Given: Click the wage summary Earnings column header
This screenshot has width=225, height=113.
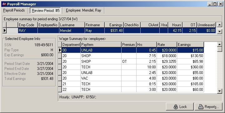Looking at the screenshot, I should [190, 45].
